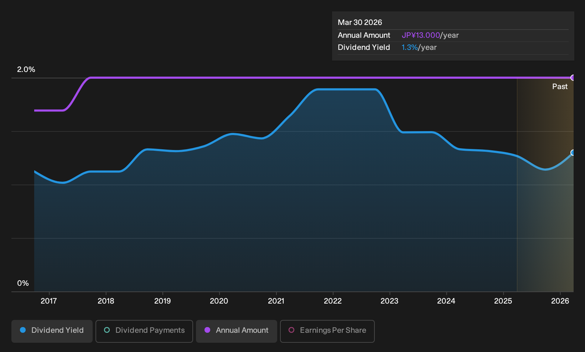Click the 2020 x-axis label
585x352 pixels.
(x=219, y=301)
